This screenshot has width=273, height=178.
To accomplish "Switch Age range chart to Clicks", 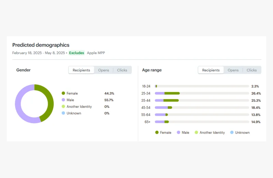I will click(x=252, y=70).
